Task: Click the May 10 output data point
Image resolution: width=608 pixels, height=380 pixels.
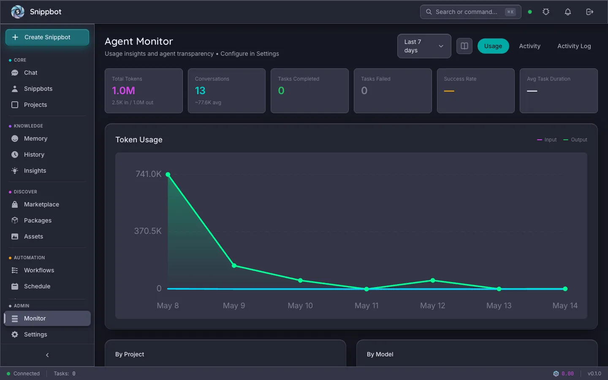Action: coord(301,280)
